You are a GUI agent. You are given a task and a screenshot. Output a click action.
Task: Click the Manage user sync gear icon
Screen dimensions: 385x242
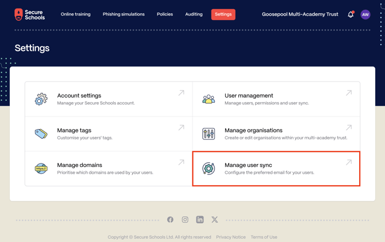pyautogui.click(x=209, y=169)
